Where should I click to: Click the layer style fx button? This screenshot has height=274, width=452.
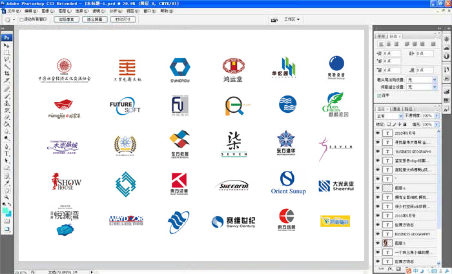click(x=390, y=269)
